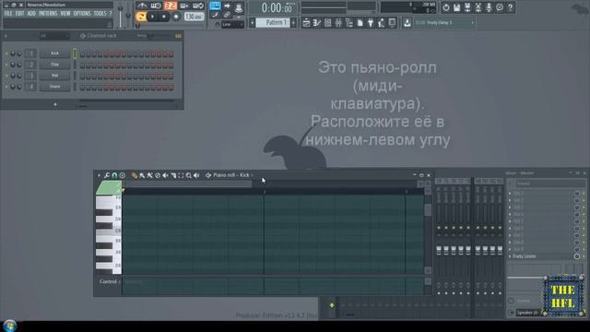Toggle wait for input before playing

(x=156, y=6)
